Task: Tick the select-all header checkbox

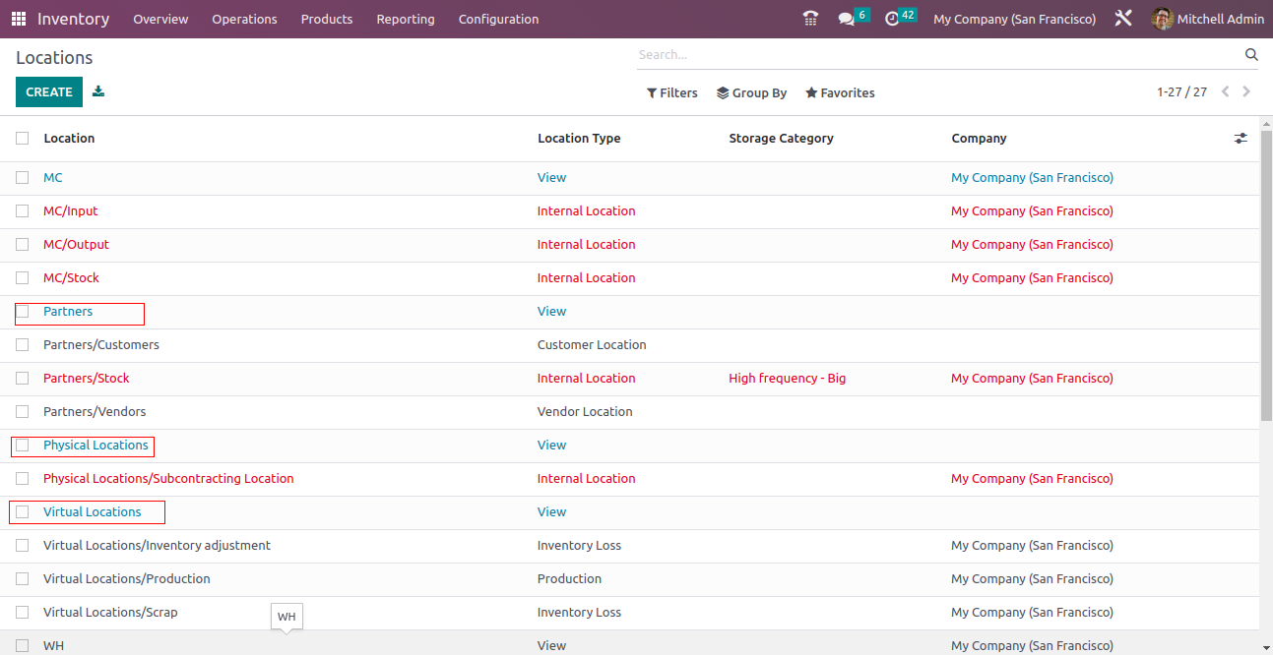Action: click(x=23, y=139)
